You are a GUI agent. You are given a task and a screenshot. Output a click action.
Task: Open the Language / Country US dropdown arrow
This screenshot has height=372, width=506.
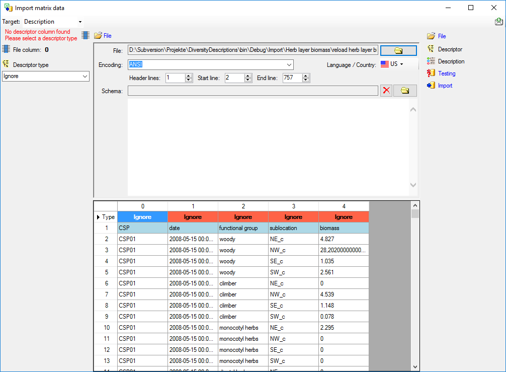(x=401, y=64)
